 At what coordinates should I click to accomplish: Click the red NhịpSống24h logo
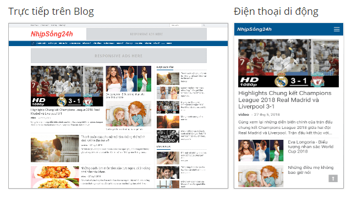click(x=52, y=34)
